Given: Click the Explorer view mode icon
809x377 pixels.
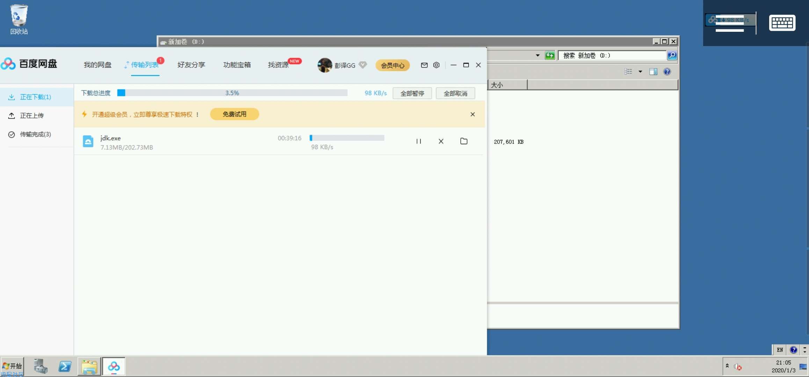Looking at the screenshot, I should (x=628, y=72).
